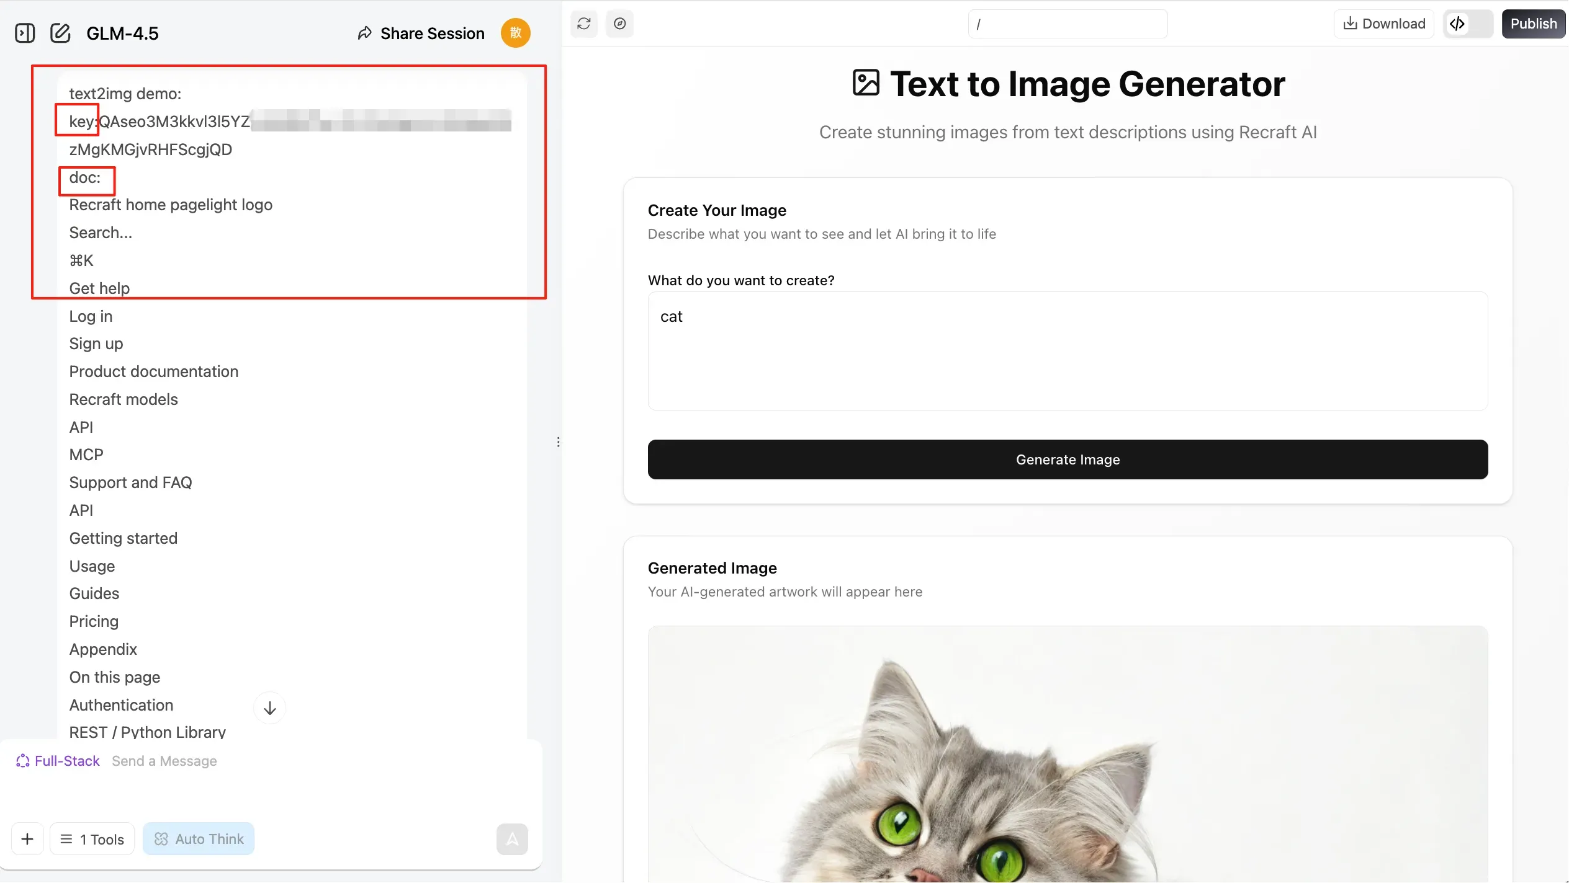Click the panel divider handle dots
This screenshot has height=883, width=1569.
[559, 441]
